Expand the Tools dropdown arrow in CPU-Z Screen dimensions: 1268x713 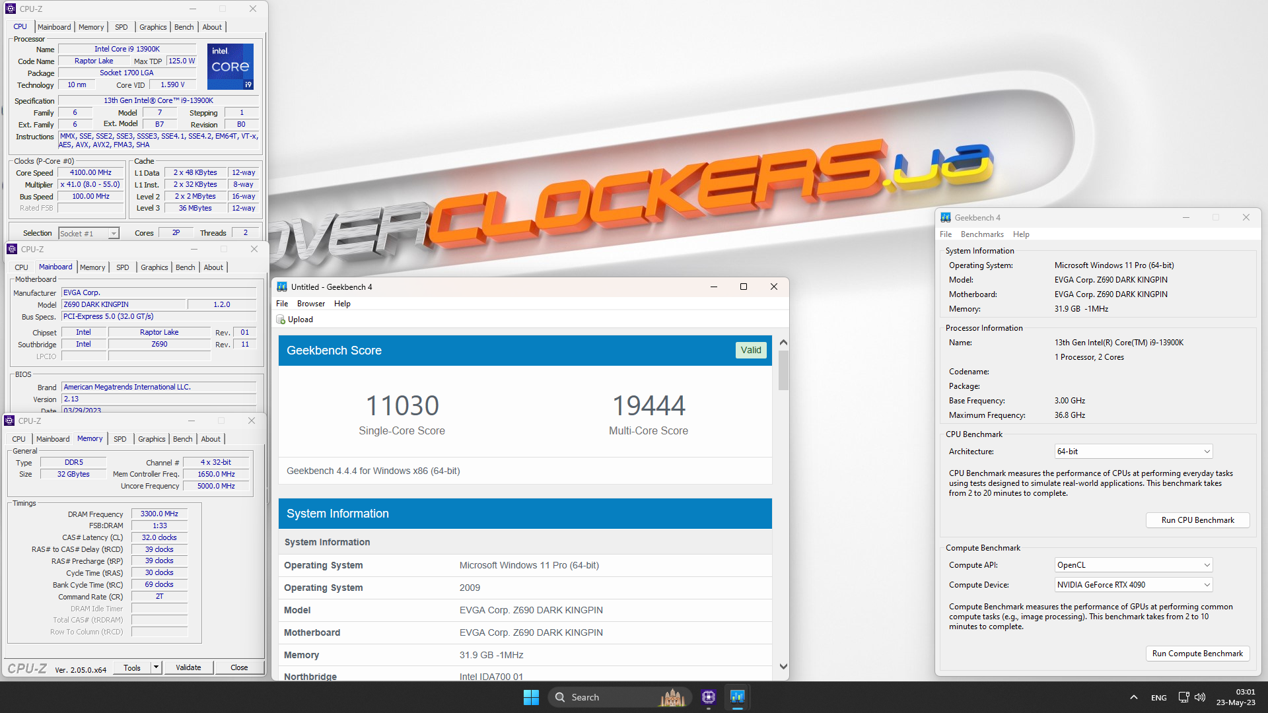(x=156, y=667)
